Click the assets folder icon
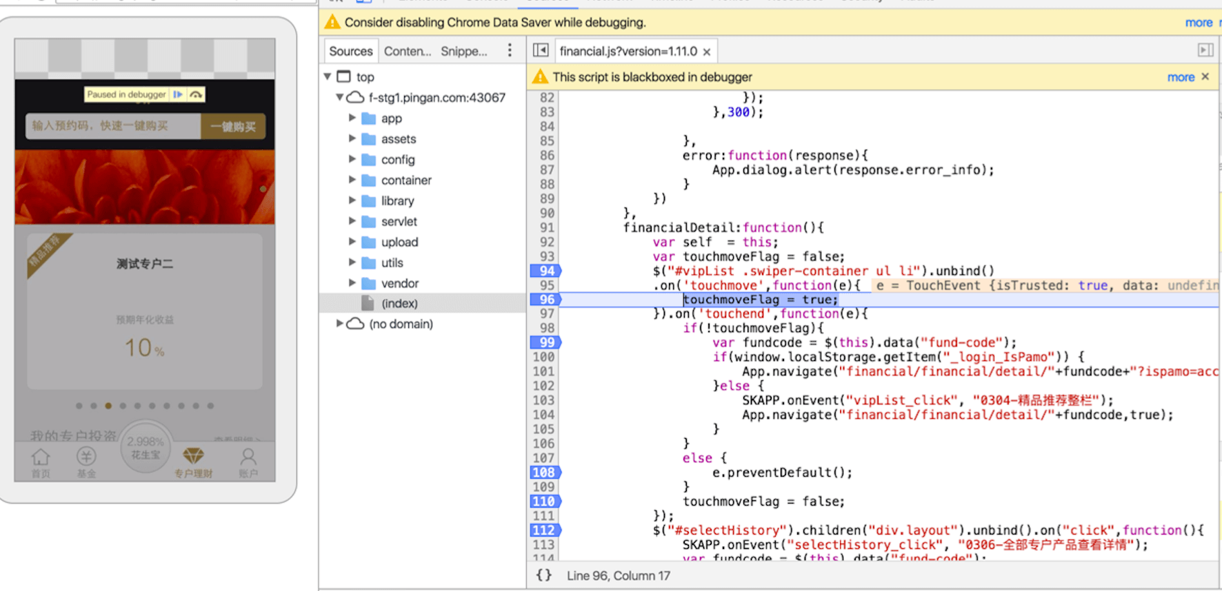This screenshot has width=1222, height=591. point(368,138)
